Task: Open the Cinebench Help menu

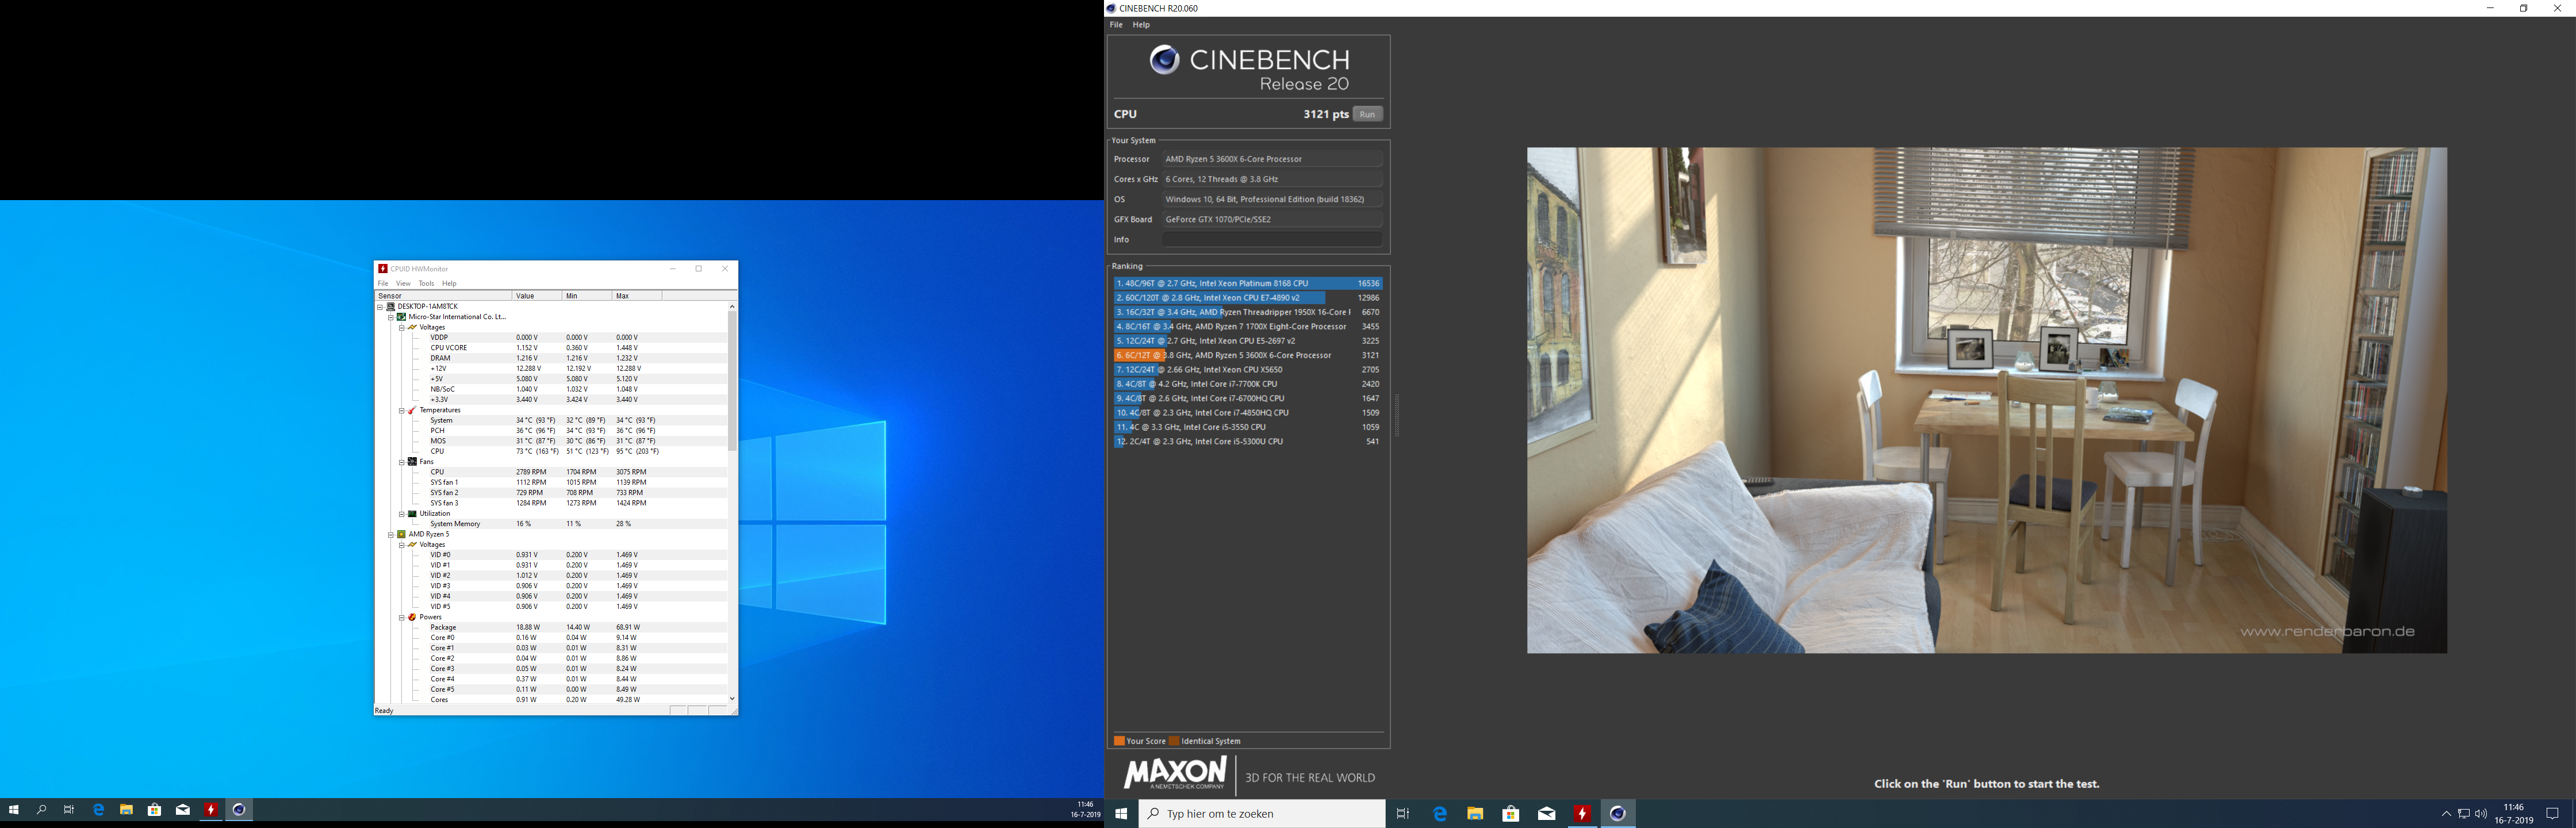Action: click(x=1140, y=25)
